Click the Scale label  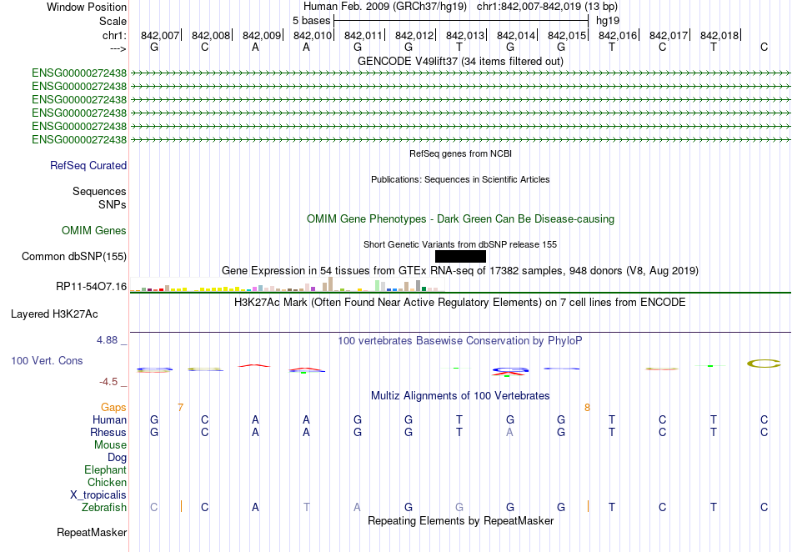113,21
